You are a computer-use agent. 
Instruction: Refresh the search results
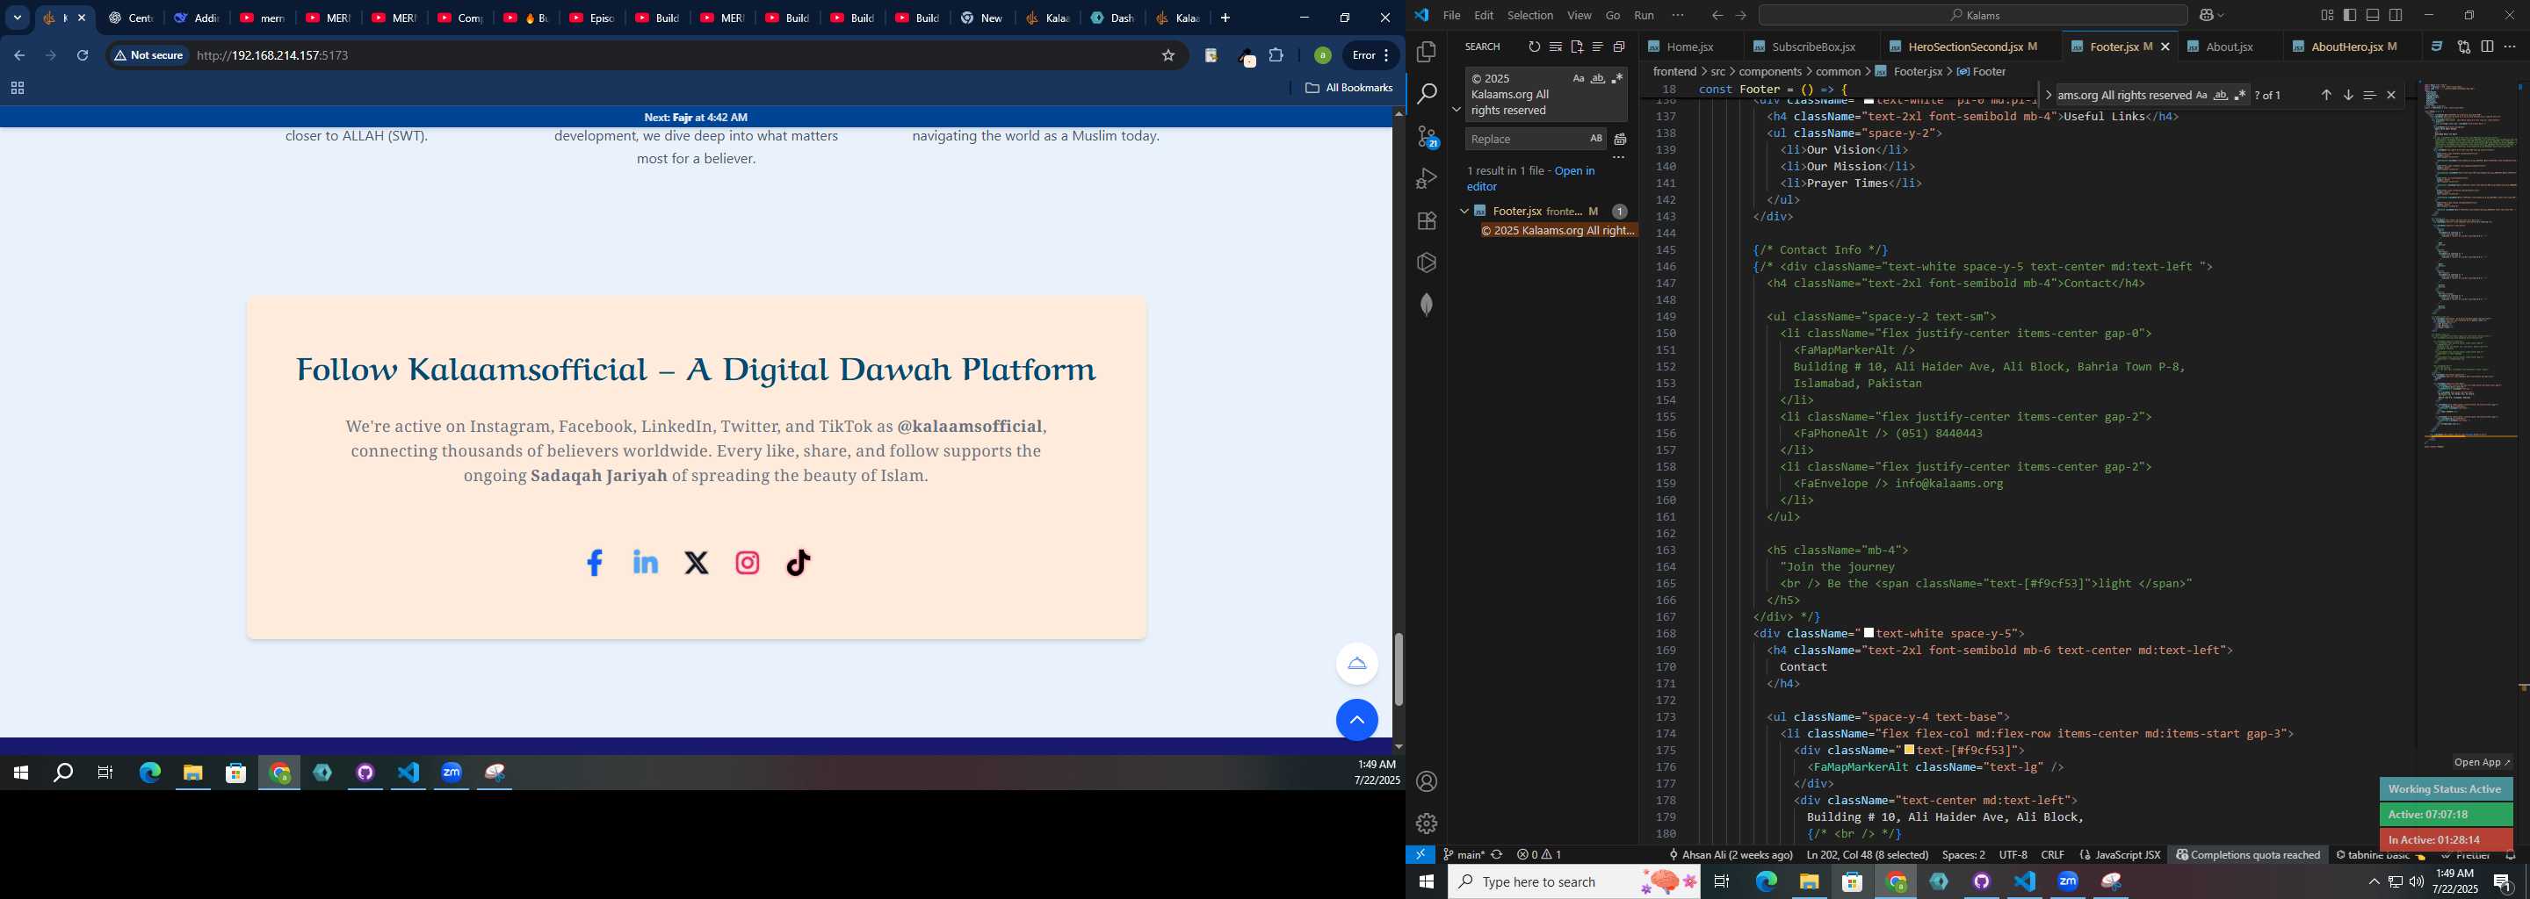pos(1534,47)
